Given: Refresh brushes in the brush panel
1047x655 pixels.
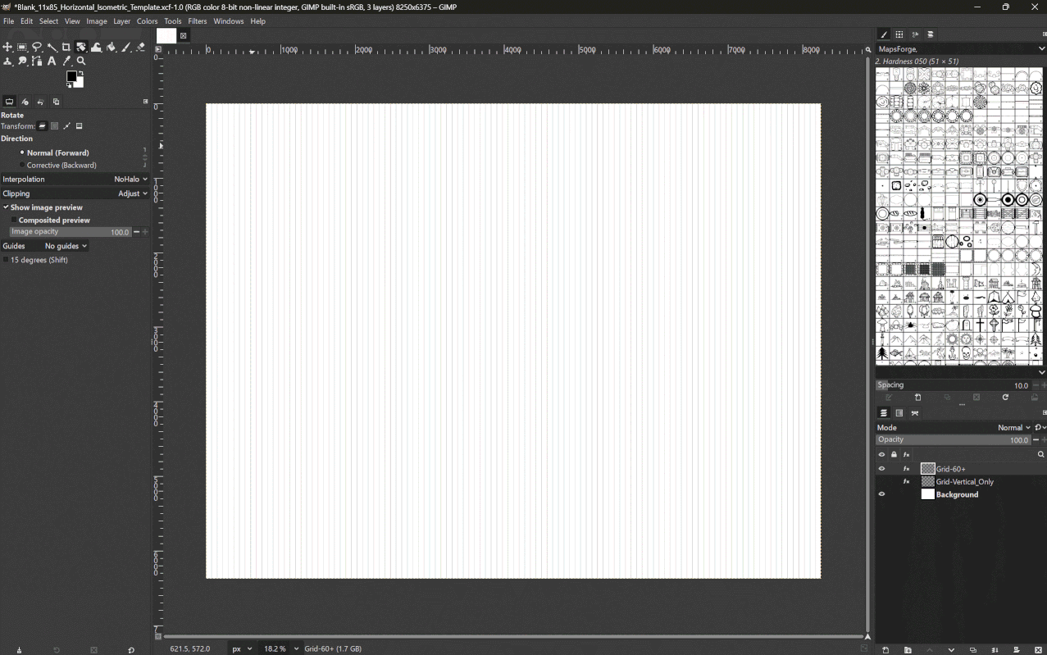Looking at the screenshot, I should click(x=1005, y=398).
